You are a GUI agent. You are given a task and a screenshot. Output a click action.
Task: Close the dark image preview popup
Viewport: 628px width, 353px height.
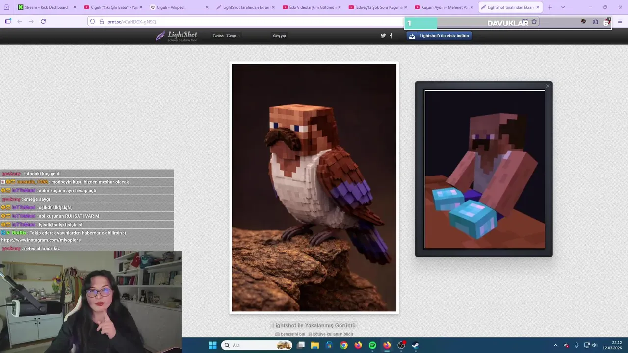pos(548,86)
